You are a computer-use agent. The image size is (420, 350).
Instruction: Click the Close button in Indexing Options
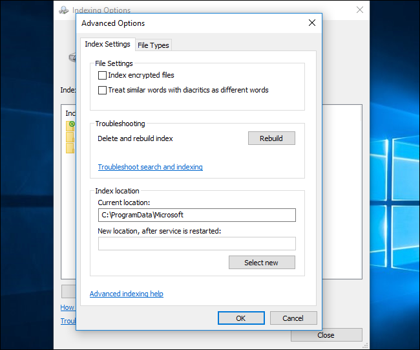(x=326, y=335)
